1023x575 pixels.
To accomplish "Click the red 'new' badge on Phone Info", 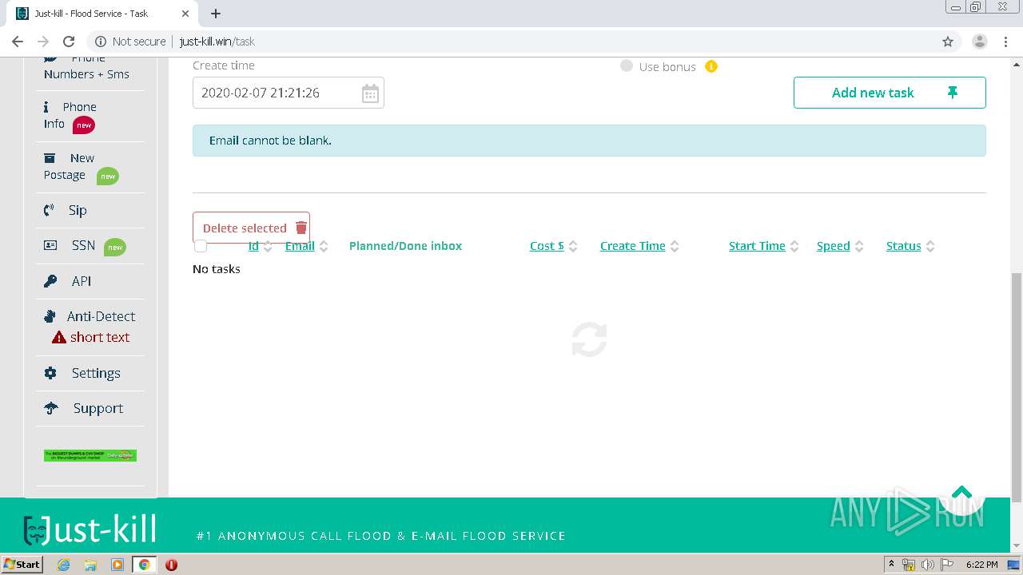I will coord(84,125).
